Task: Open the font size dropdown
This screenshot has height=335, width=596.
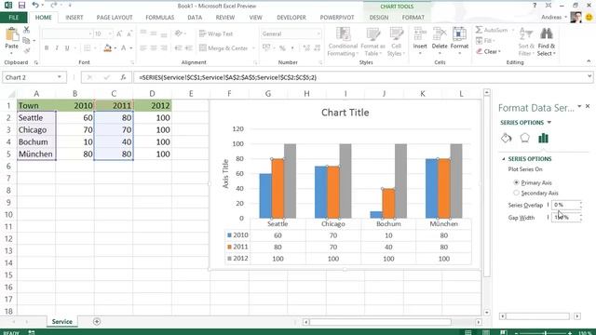Action: click(110, 33)
